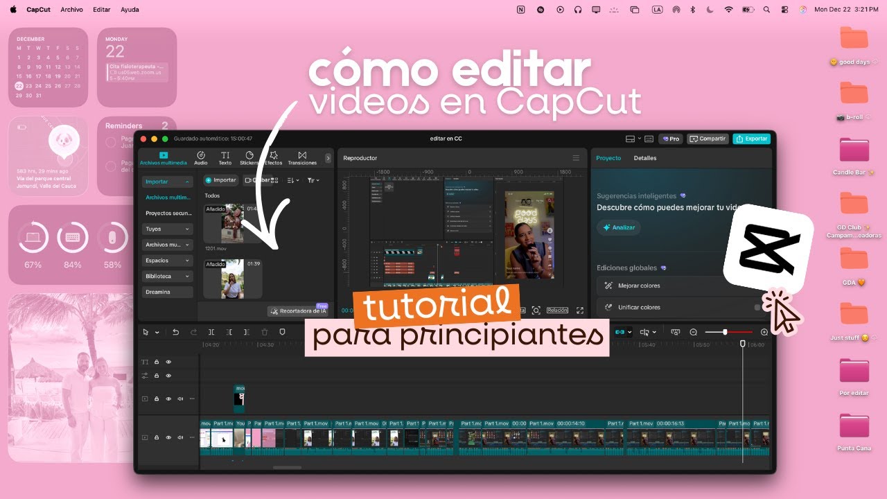Collapse the Importar dropdown in sidebar
The image size is (887, 499).
[167, 182]
